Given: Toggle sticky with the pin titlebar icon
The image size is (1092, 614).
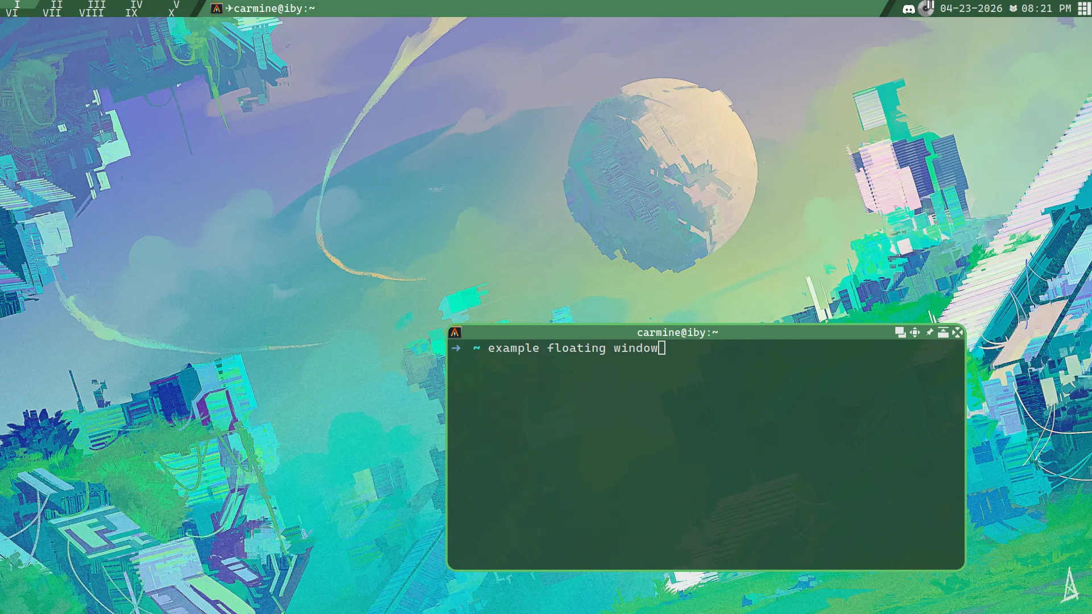Looking at the screenshot, I should 929,332.
